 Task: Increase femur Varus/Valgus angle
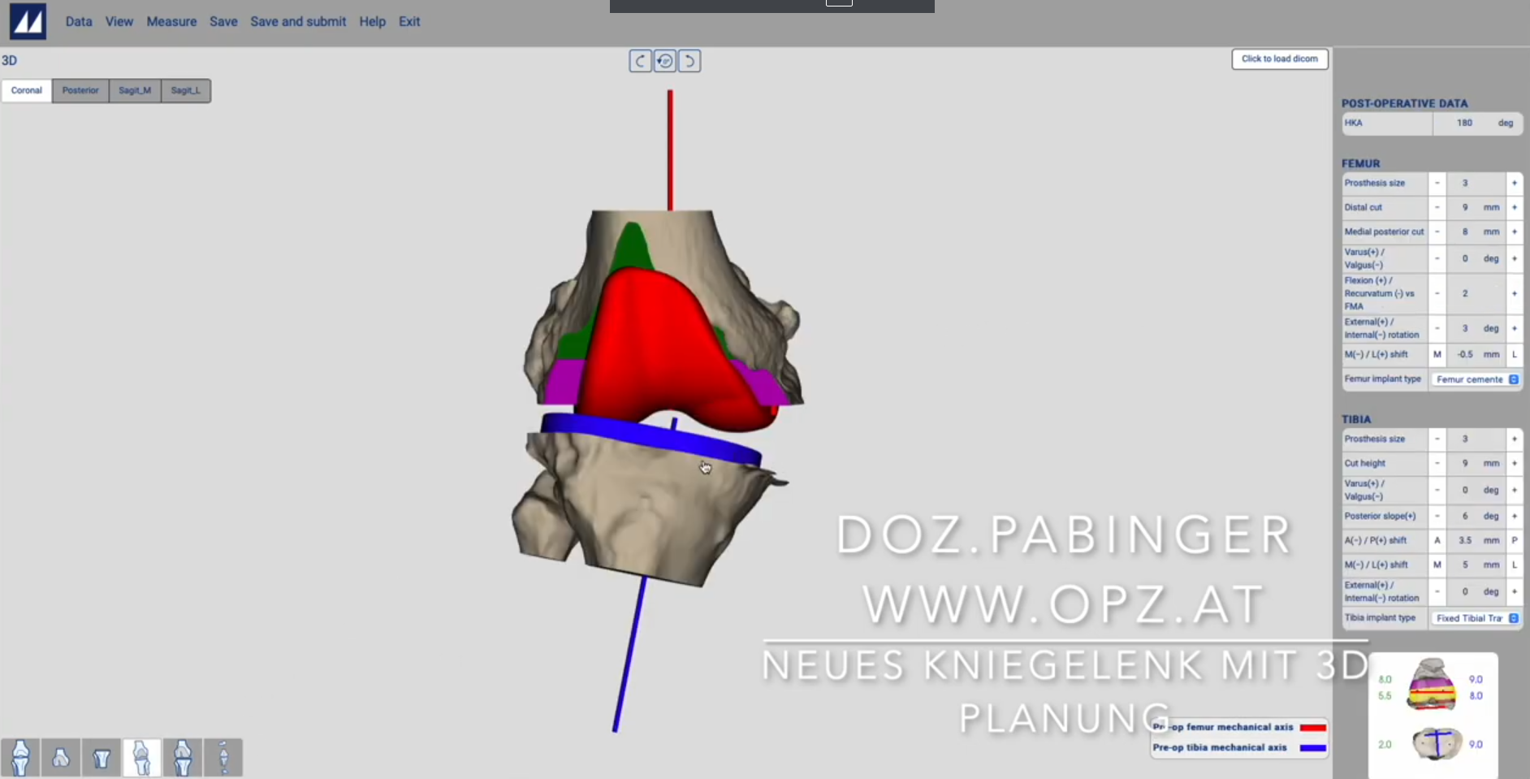click(x=1514, y=259)
